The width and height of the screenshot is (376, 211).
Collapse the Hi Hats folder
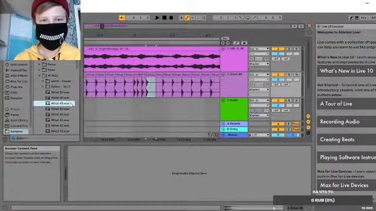click(x=39, y=76)
